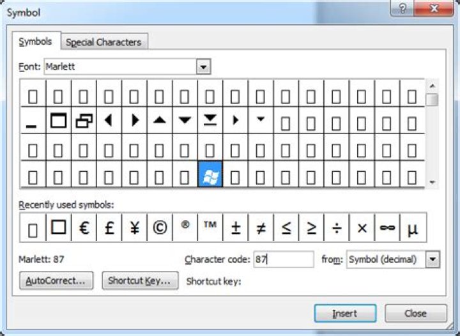Click the Shortcut Key... button
Viewport: 460px width, 336px height.
point(140,280)
